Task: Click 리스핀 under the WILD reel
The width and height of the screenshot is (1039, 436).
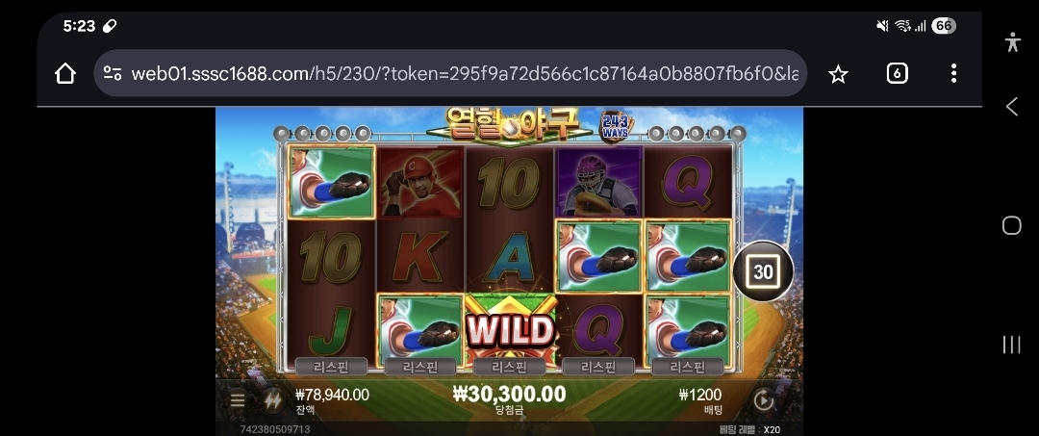Action: point(510,367)
